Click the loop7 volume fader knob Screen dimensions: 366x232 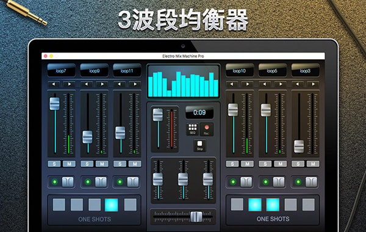55,104
